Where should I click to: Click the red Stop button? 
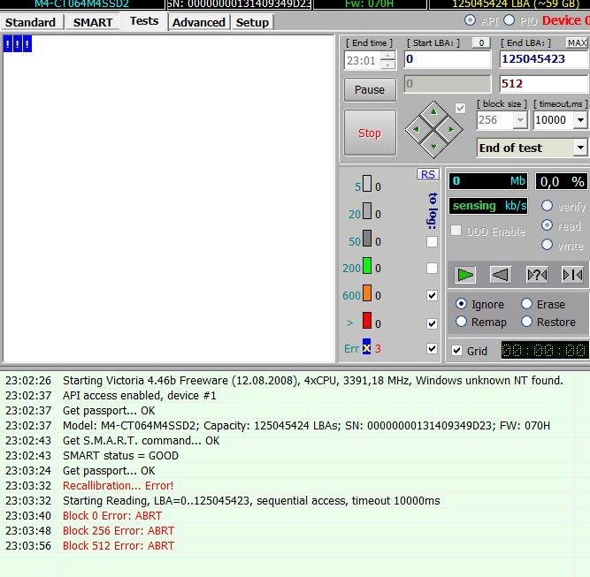(x=370, y=133)
